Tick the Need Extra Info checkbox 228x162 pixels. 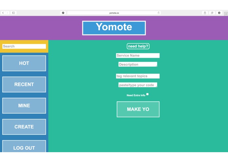147,94
